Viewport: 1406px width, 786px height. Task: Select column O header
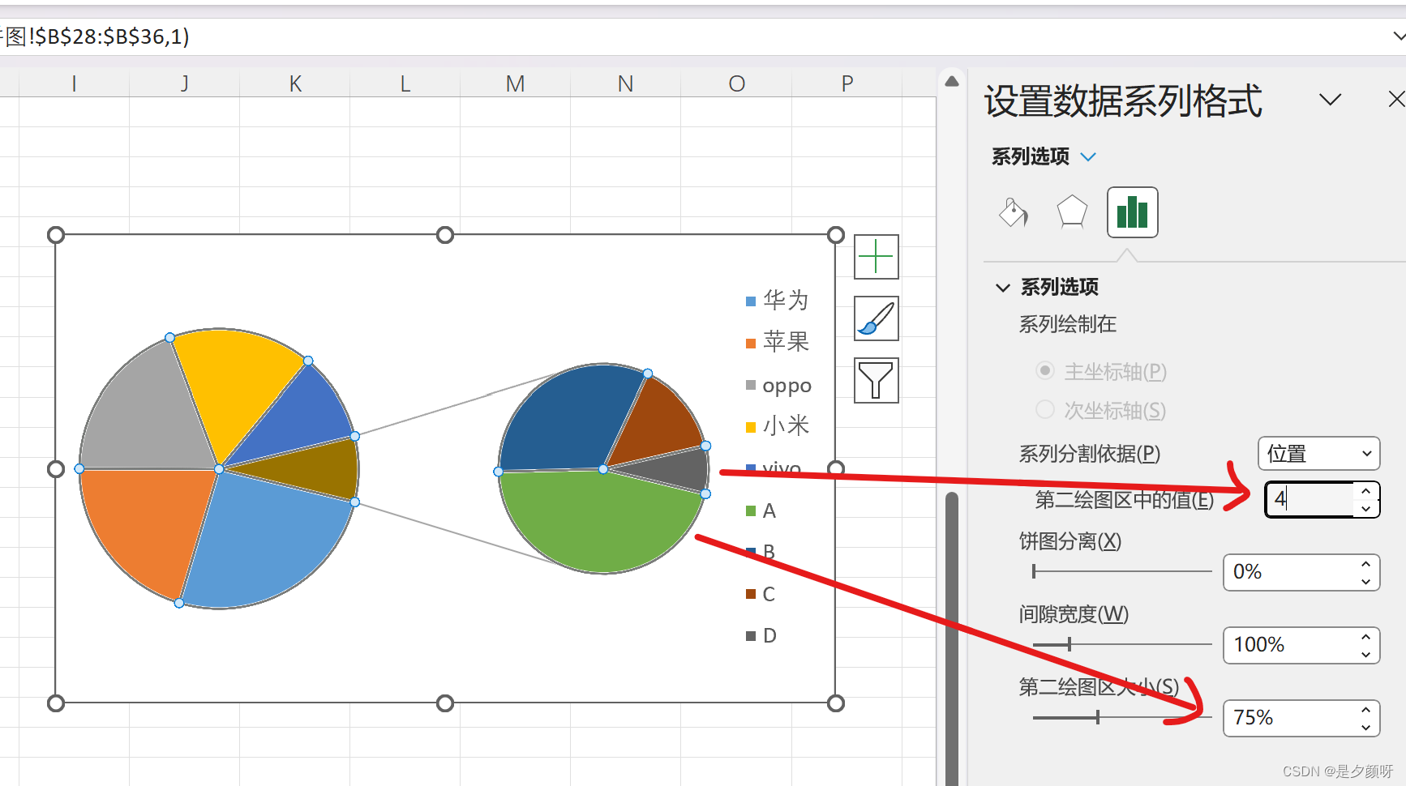pyautogui.click(x=736, y=83)
